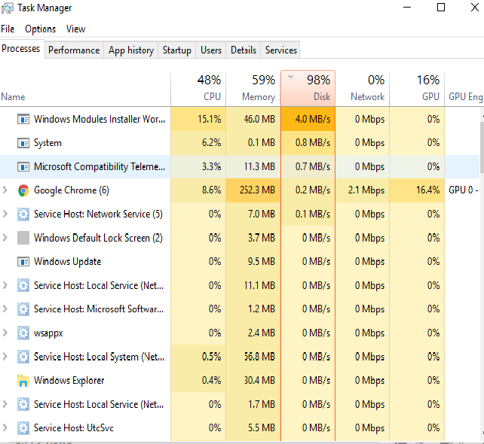Viewport: 484px width, 444px height.
Task: Click the Windows Default Lock Screen icon
Action: (23, 238)
